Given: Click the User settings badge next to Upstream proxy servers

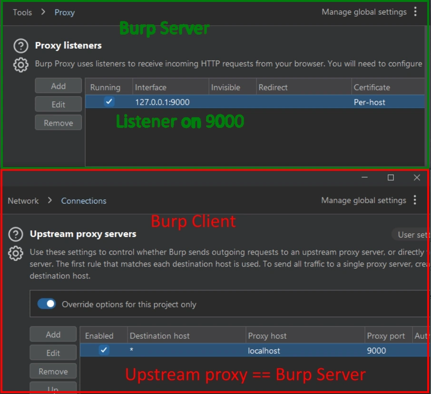Looking at the screenshot, I should tap(411, 235).
